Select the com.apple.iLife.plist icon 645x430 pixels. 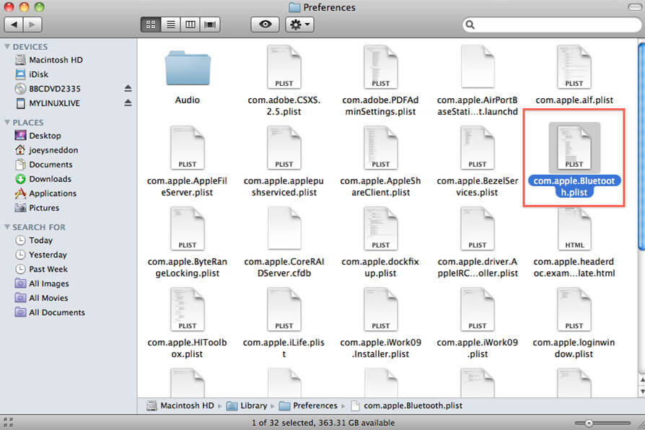284,310
